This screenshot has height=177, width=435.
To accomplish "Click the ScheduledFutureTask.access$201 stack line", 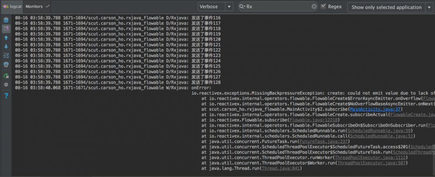I will tap(318, 147).
